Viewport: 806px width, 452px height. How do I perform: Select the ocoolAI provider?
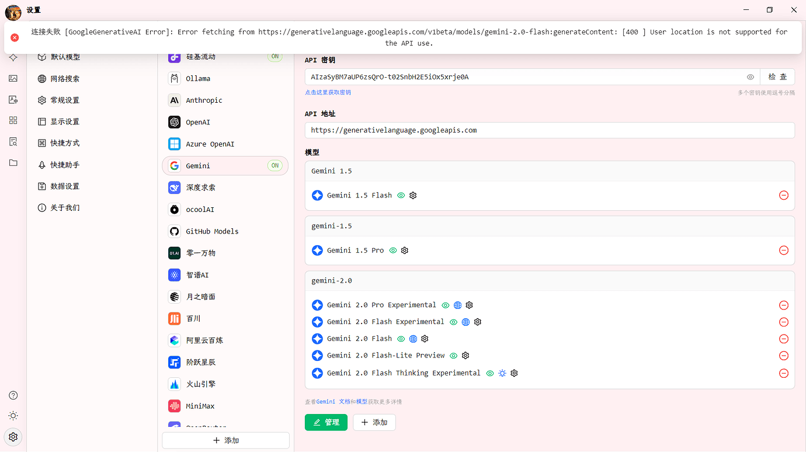pyautogui.click(x=225, y=209)
